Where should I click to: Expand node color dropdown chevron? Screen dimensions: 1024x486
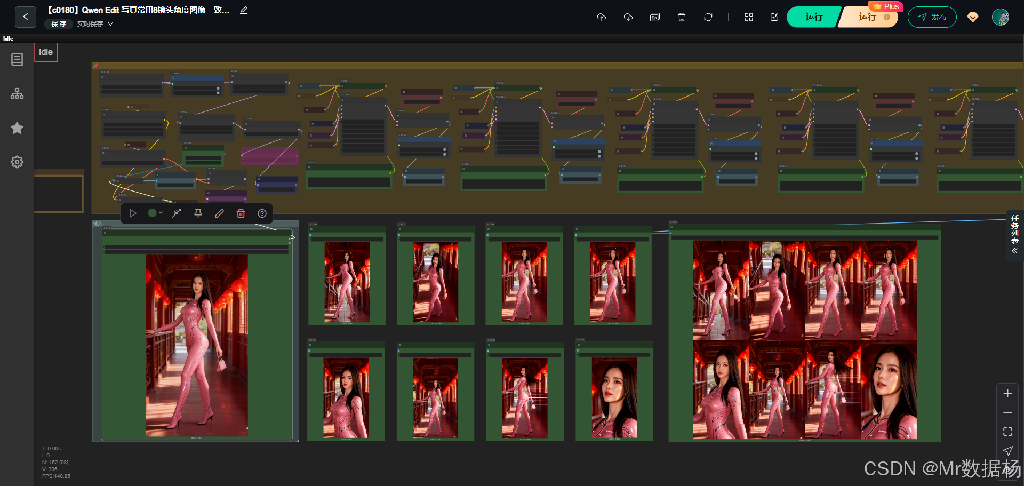click(x=161, y=213)
